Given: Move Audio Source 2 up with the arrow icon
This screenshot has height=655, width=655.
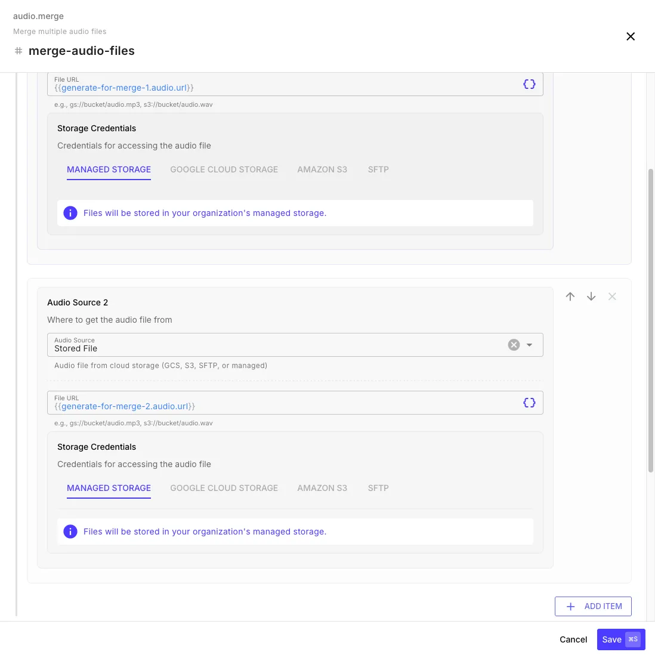Looking at the screenshot, I should [x=570, y=296].
